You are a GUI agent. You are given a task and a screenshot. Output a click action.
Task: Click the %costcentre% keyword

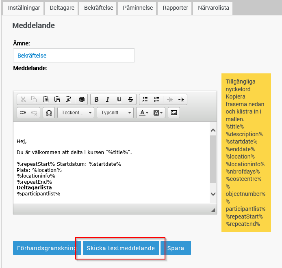click(243, 179)
